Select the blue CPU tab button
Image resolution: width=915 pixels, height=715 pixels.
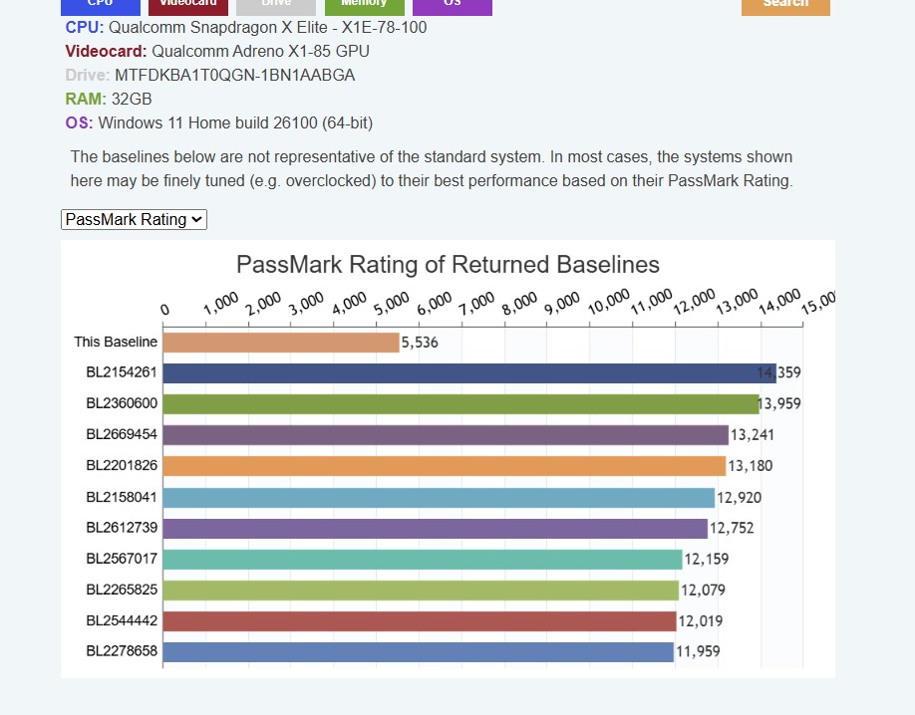pyautogui.click(x=101, y=7)
